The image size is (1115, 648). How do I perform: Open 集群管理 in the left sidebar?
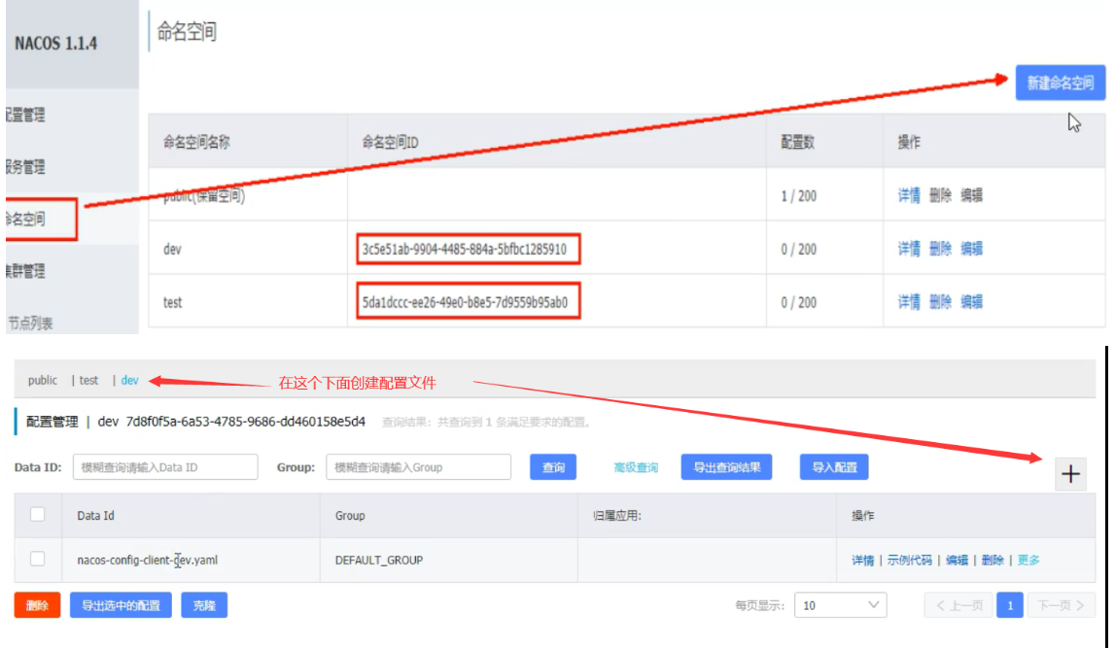(x=26, y=271)
